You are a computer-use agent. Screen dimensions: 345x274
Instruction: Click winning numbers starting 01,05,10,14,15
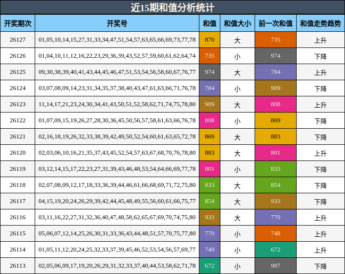click(117, 40)
